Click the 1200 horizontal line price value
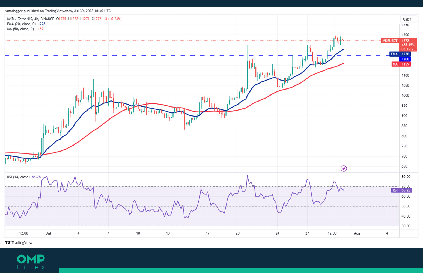This screenshot has width=423, height=273. [405, 59]
